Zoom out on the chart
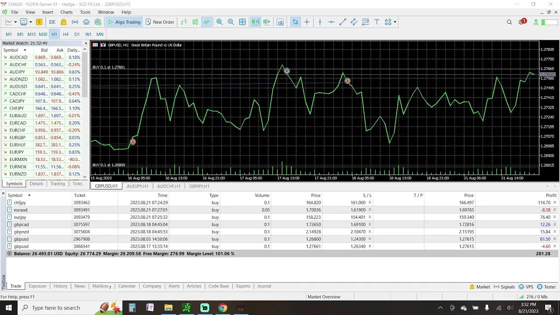 click(231, 22)
